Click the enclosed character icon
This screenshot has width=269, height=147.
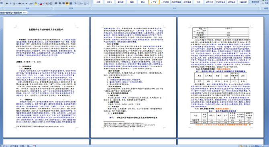click(51, 4)
